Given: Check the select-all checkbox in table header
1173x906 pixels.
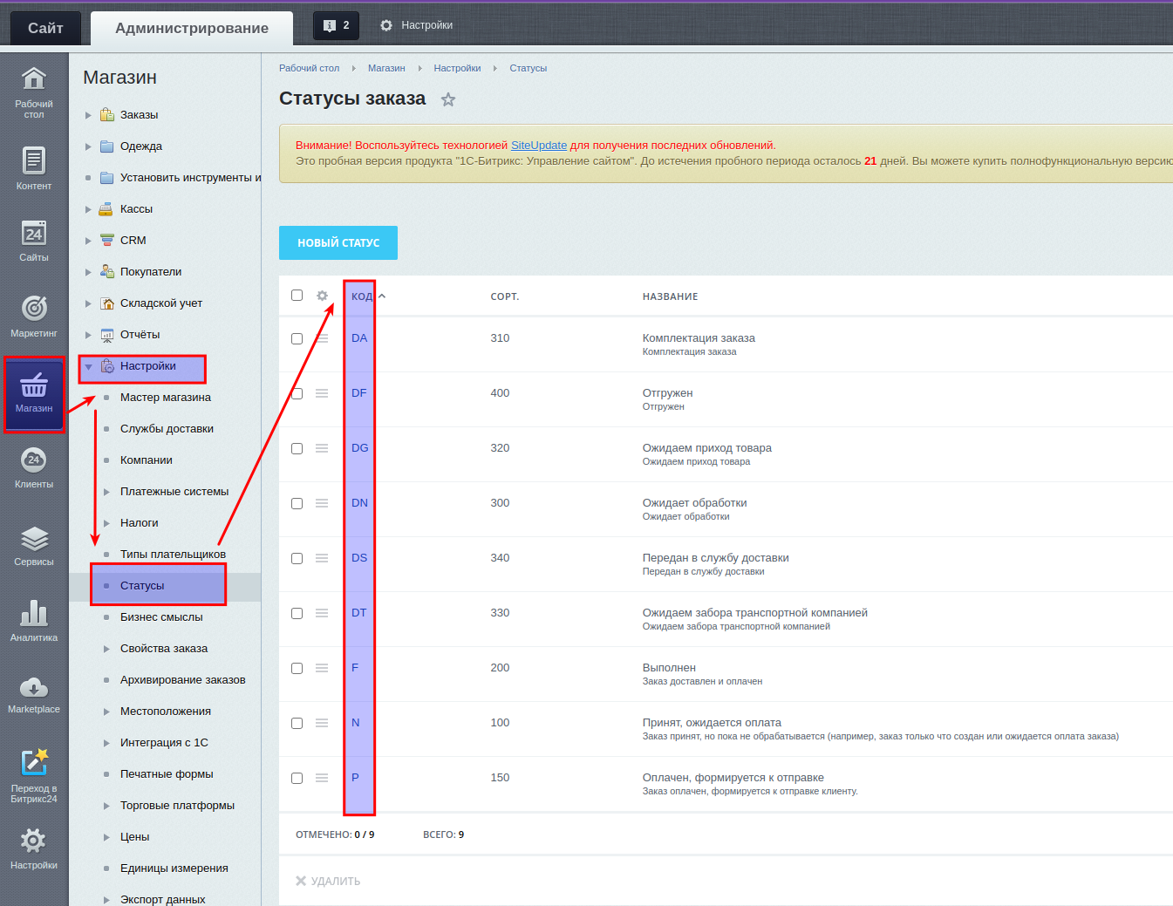Looking at the screenshot, I should point(297,296).
